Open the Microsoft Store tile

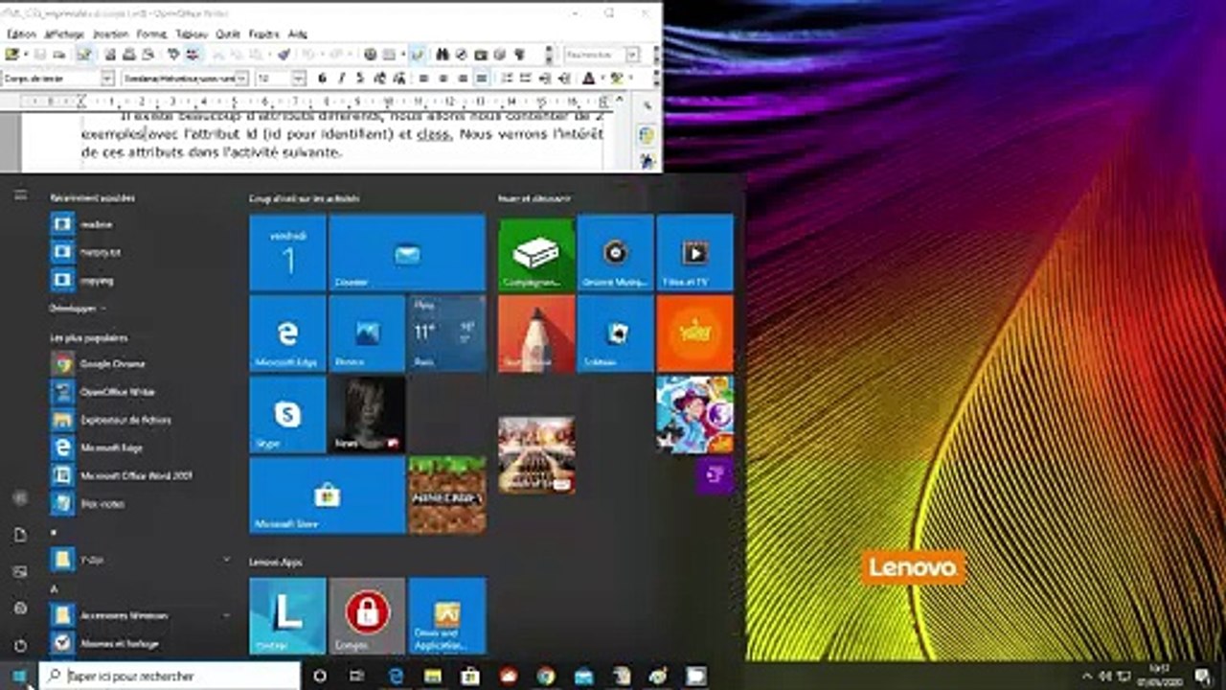328,495
